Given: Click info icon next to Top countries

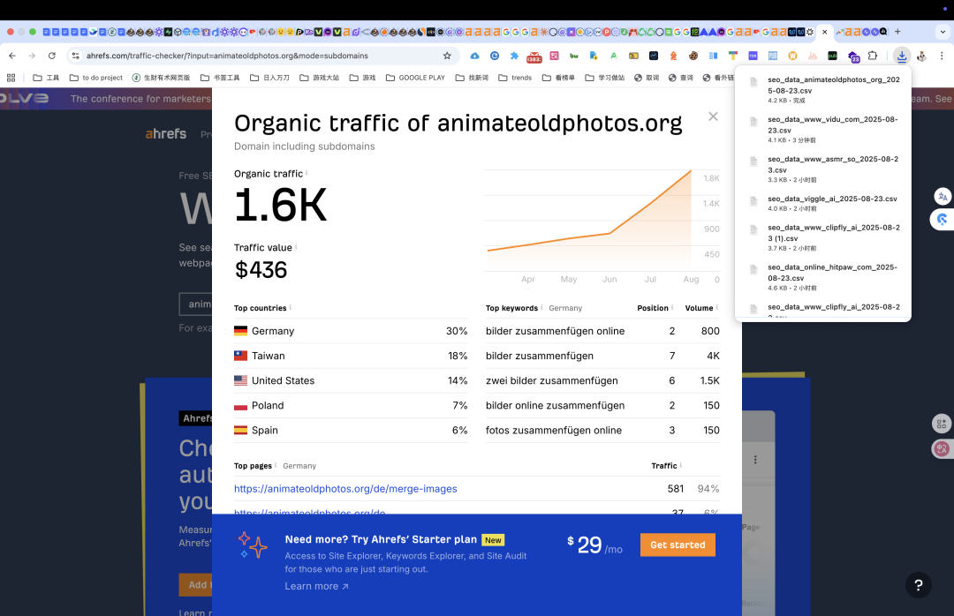Looking at the screenshot, I should click(x=291, y=307).
